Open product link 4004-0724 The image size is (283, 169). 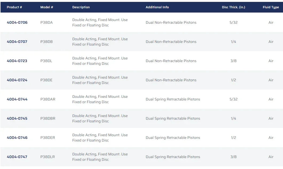pyautogui.click(x=17, y=80)
